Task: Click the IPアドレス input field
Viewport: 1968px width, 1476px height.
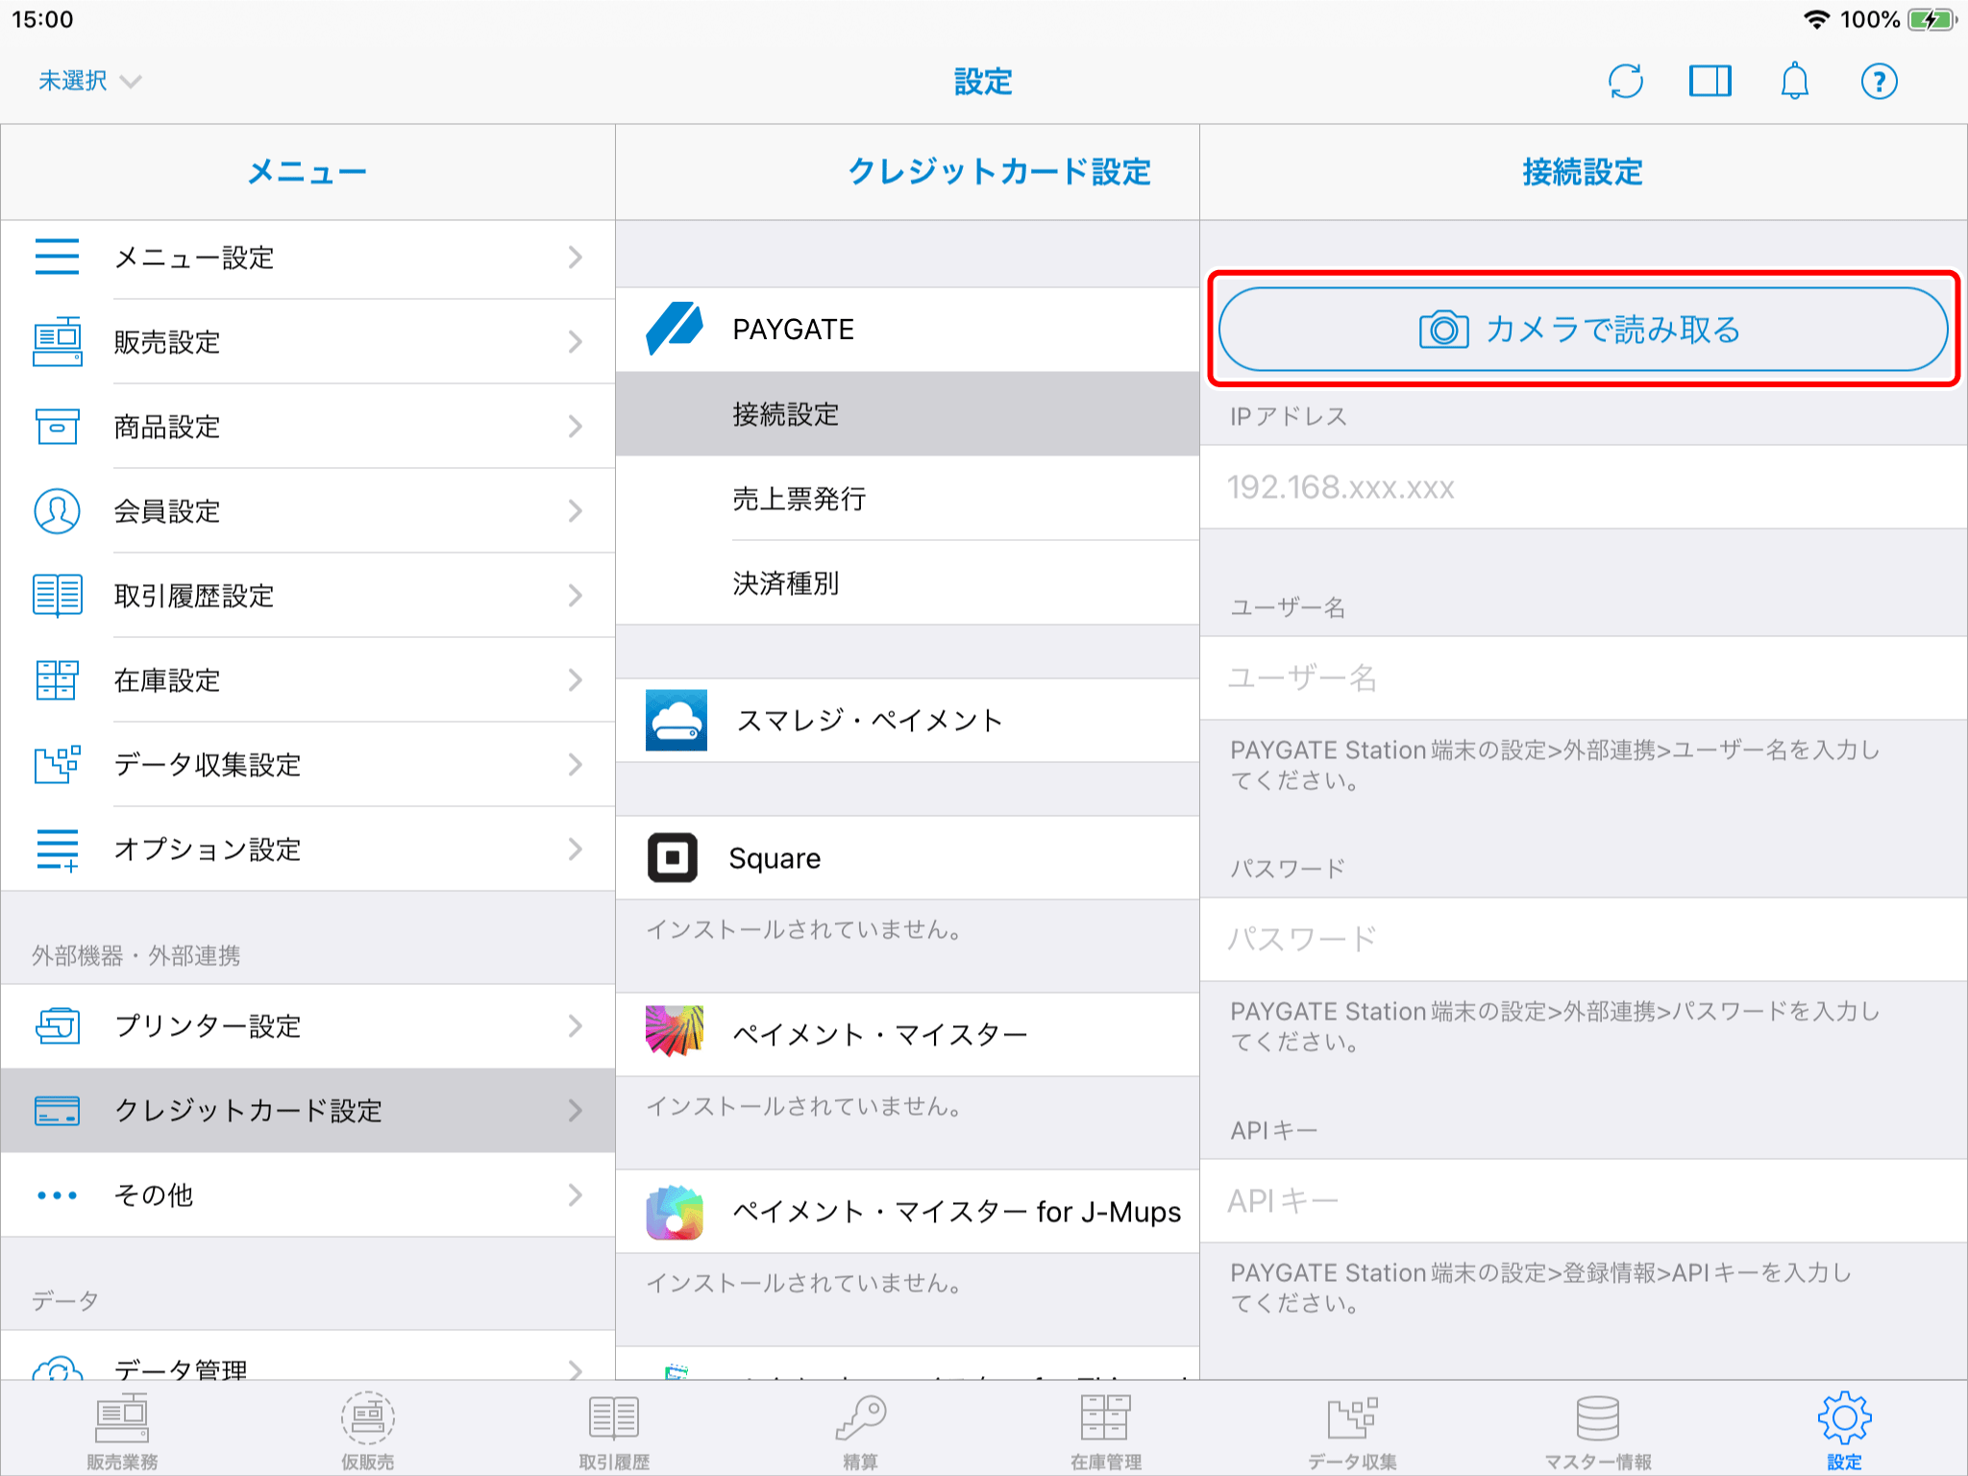Action: pyautogui.click(x=1582, y=487)
